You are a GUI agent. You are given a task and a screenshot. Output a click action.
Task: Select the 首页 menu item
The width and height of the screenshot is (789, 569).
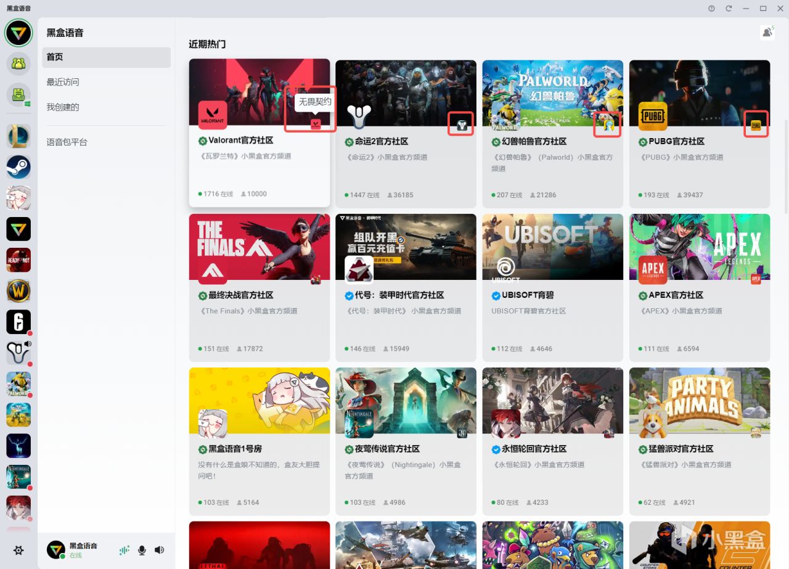[x=107, y=57]
